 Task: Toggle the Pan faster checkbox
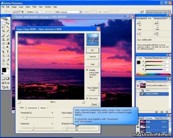[x=87, y=98]
